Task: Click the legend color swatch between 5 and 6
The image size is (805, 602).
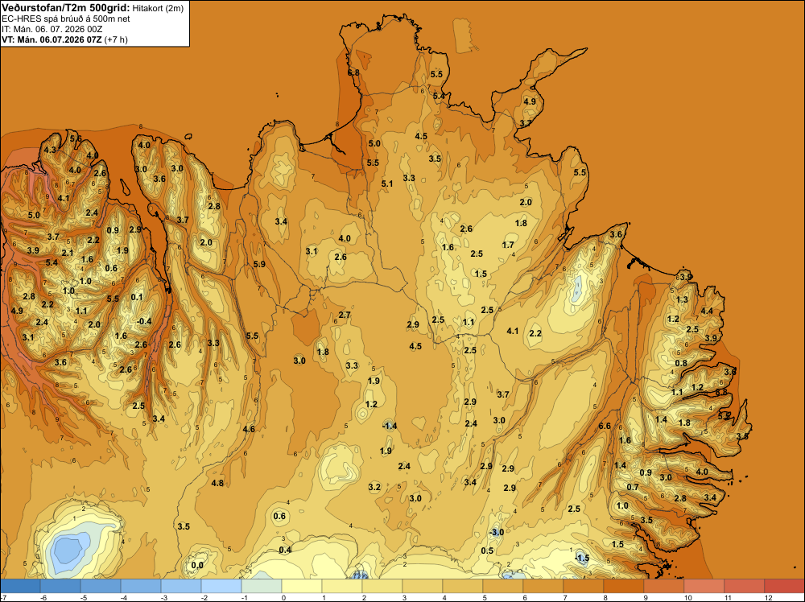Action: pos(503,586)
